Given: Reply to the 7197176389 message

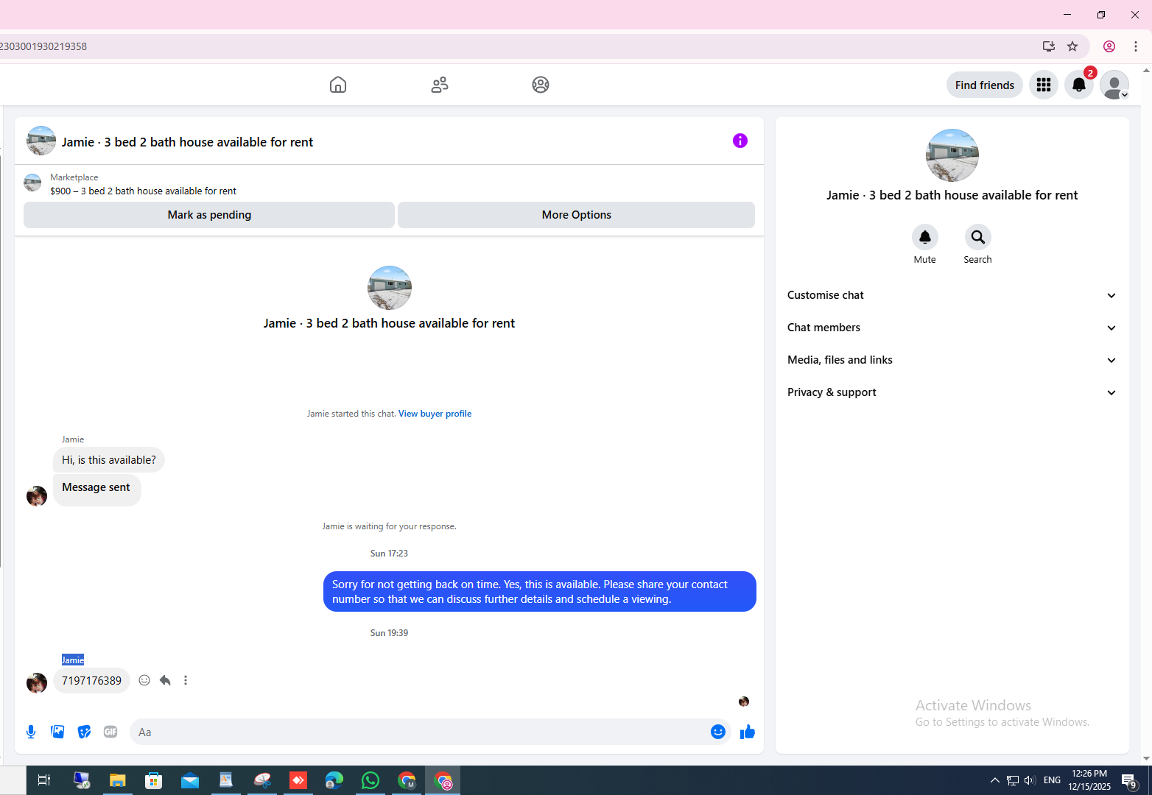Looking at the screenshot, I should coord(165,680).
